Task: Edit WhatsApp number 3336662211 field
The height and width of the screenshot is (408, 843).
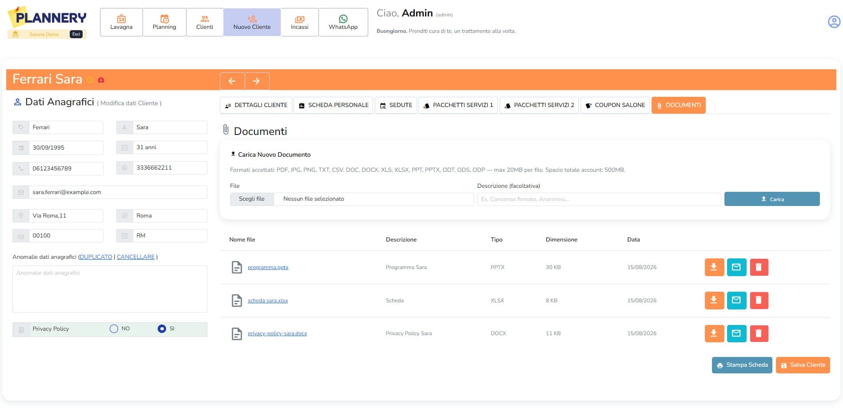Action: tap(170, 168)
